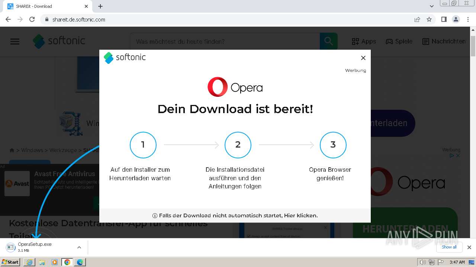Toggle the browser side panel icon
The height and width of the screenshot is (267, 476).
[x=444, y=19]
